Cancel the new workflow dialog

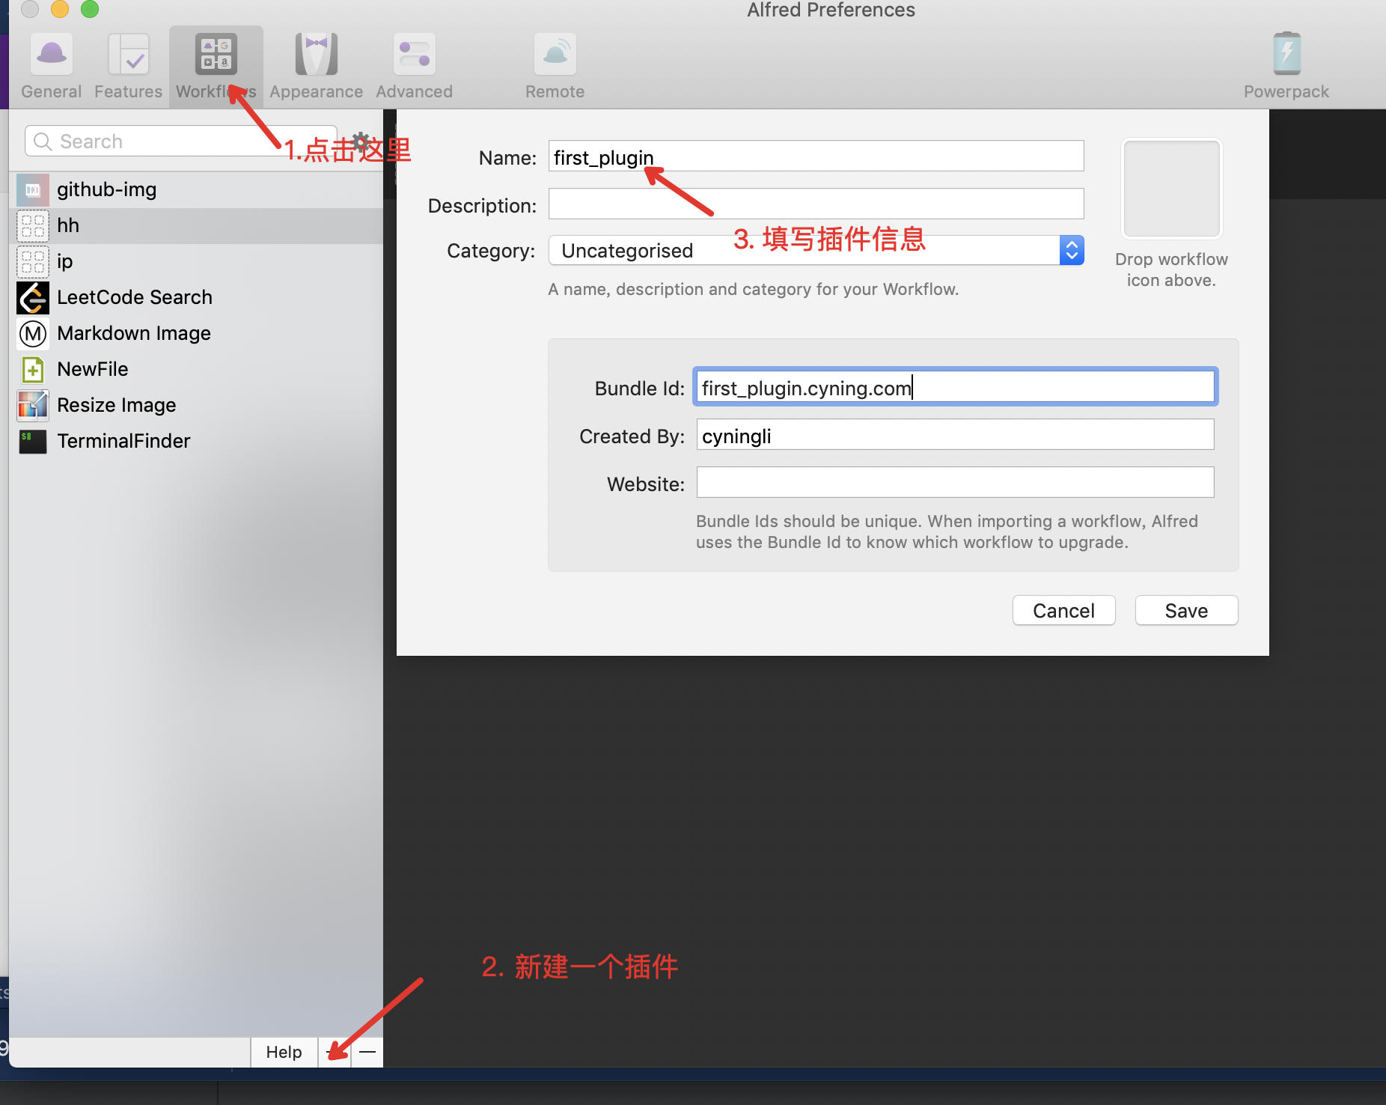(1063, 610)
